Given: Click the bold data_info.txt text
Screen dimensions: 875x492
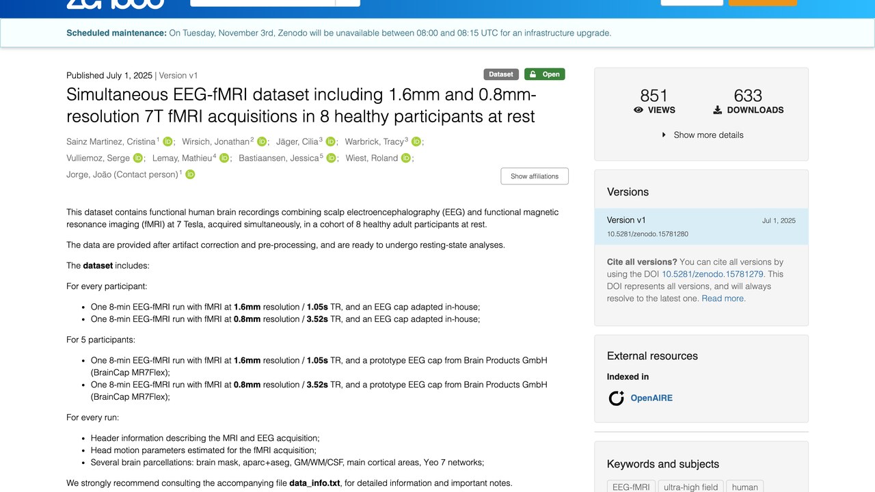Looking at the screenshot, I should (314, 483).
